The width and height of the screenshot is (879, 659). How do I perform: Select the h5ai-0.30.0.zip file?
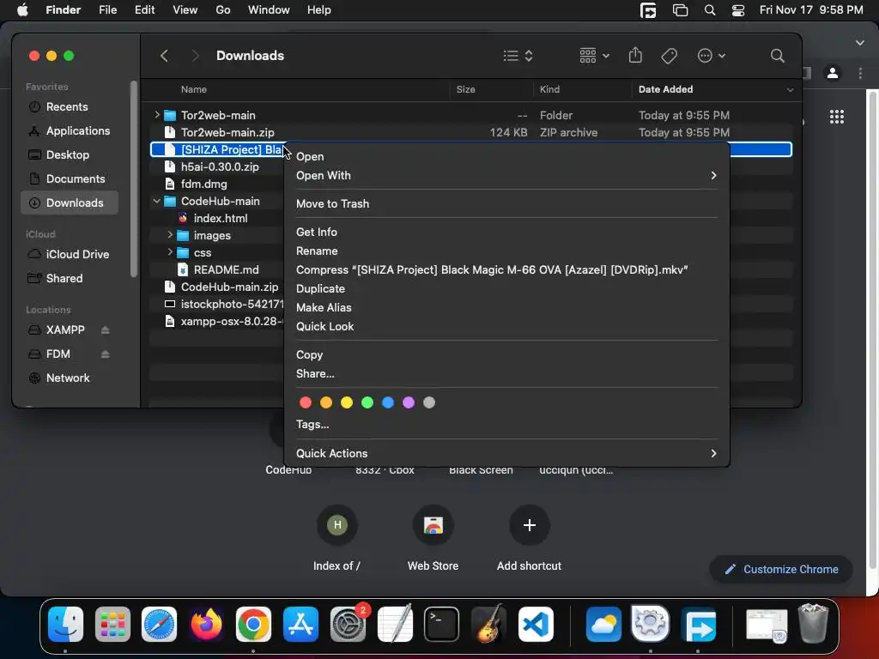click(219, 167)
